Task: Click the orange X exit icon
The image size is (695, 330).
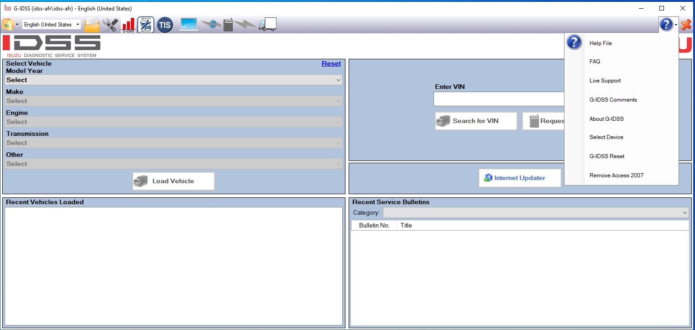Action: [x=686, y=25]
